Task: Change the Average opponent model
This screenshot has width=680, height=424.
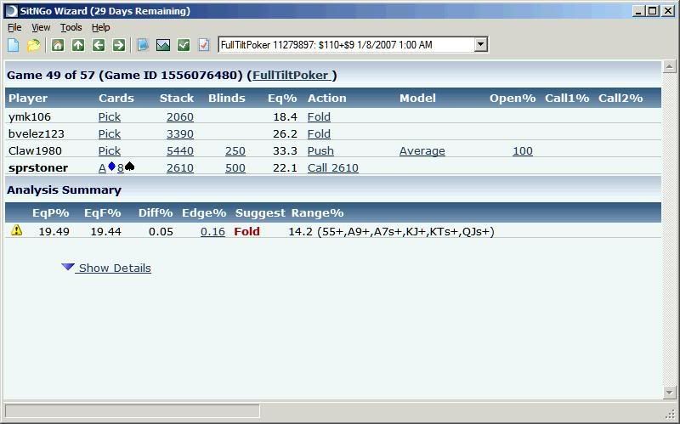Action: click(422, 151)
